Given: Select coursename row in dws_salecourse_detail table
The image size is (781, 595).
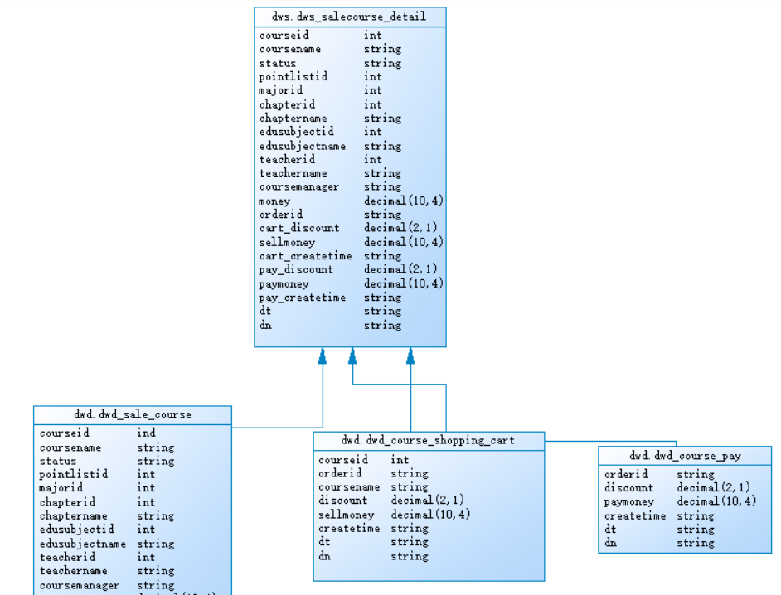Looking at the screenshot, I should [350, 49].
